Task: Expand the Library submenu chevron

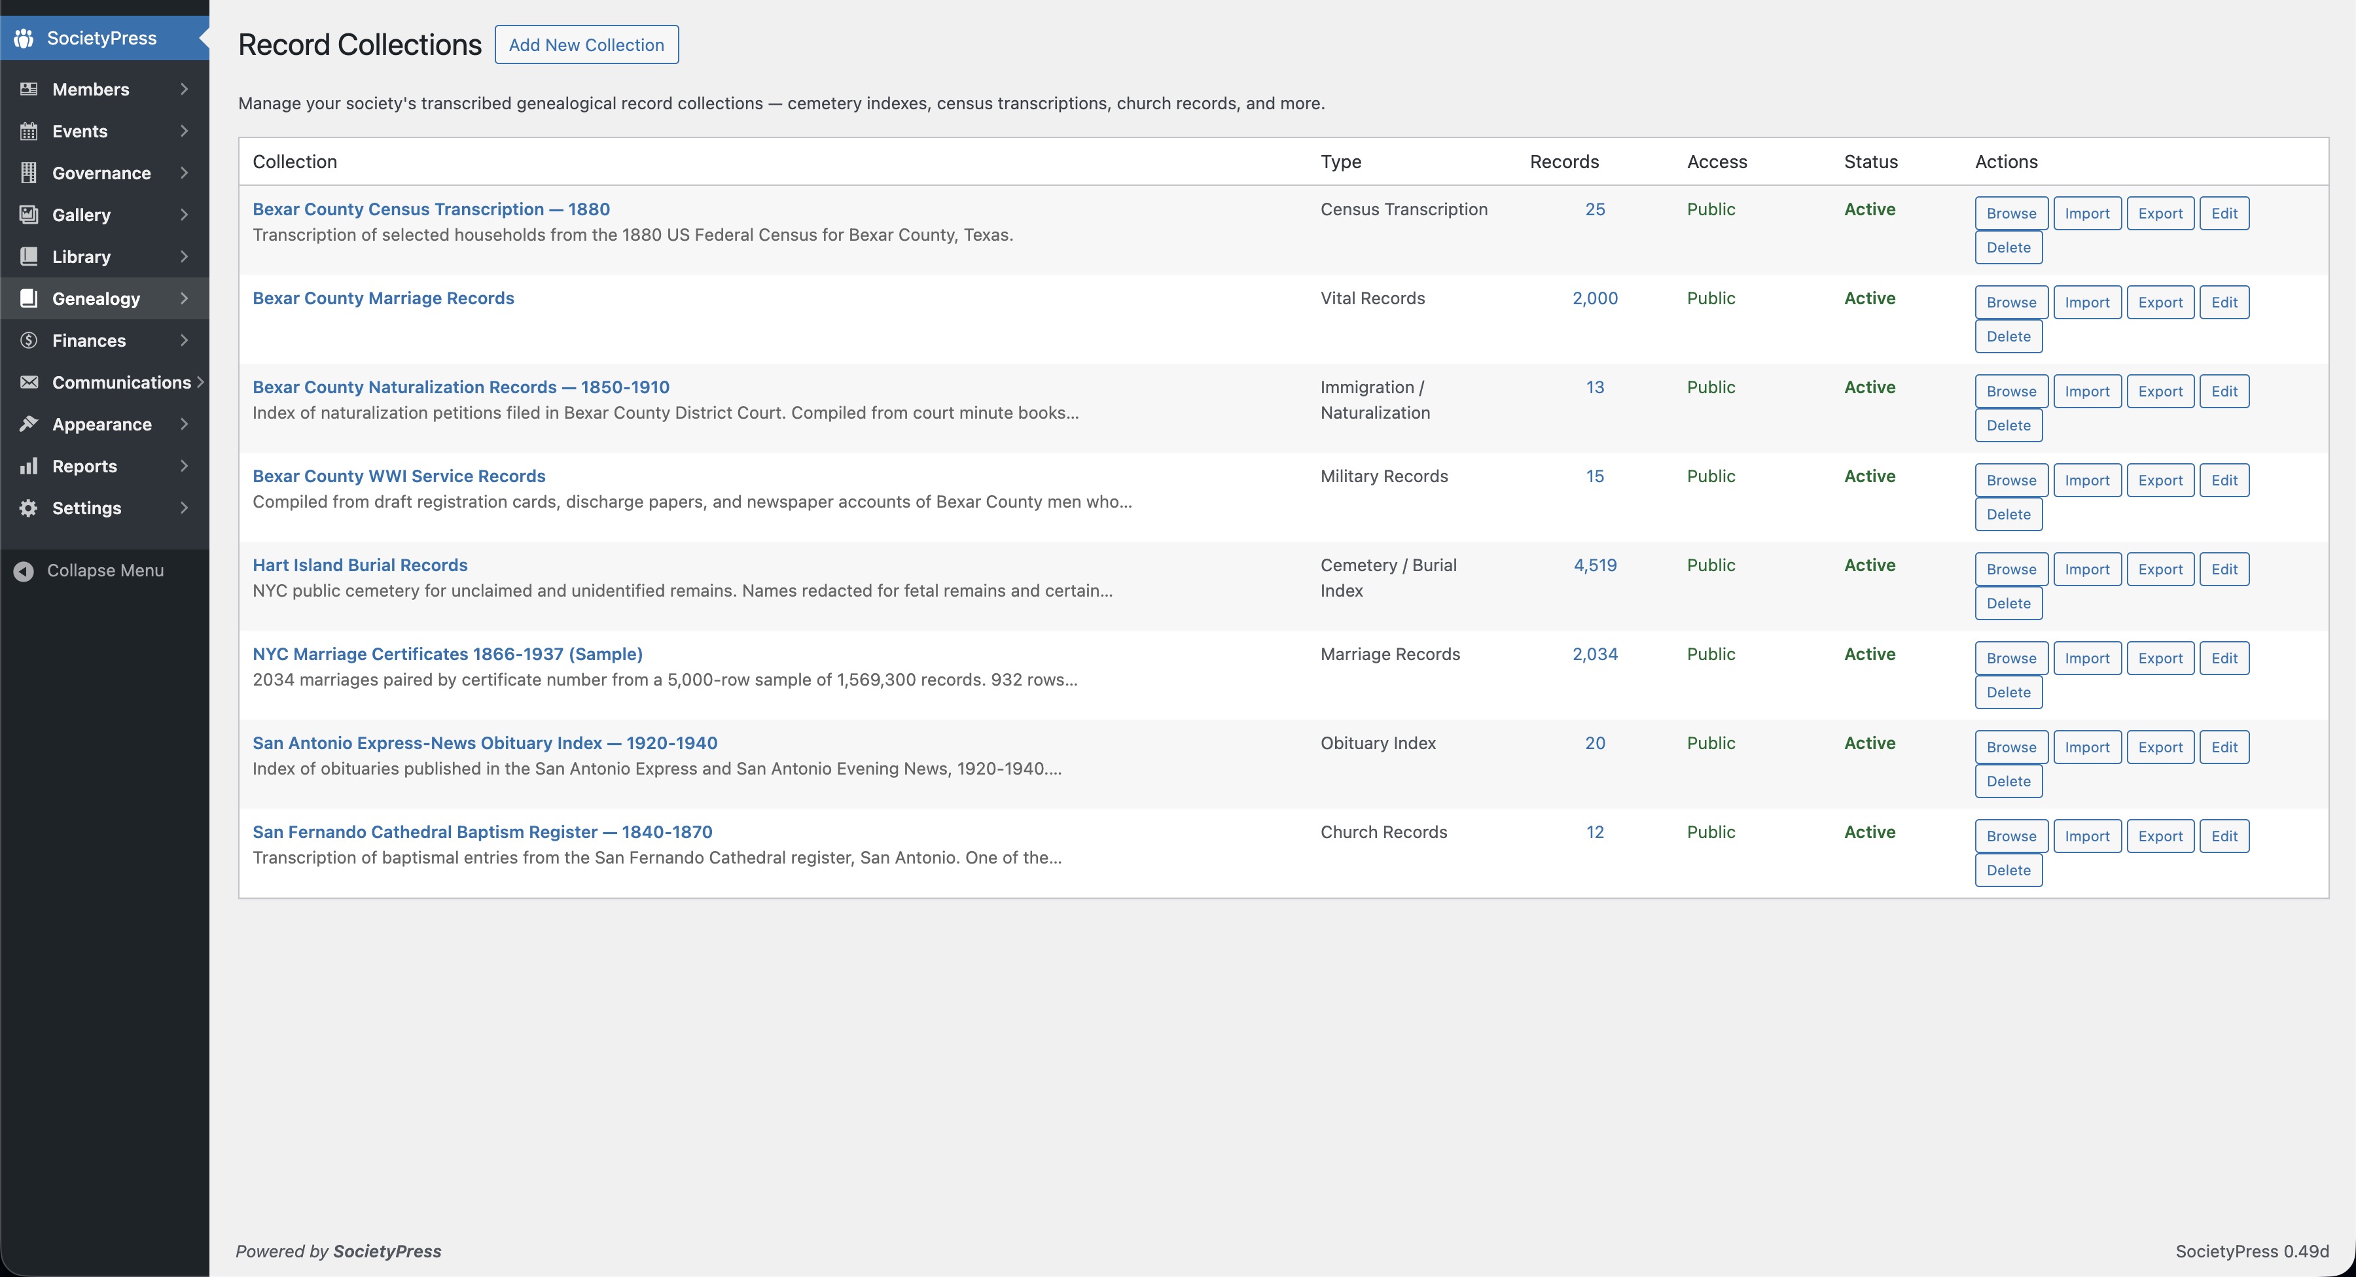Action: coord(184,257)
